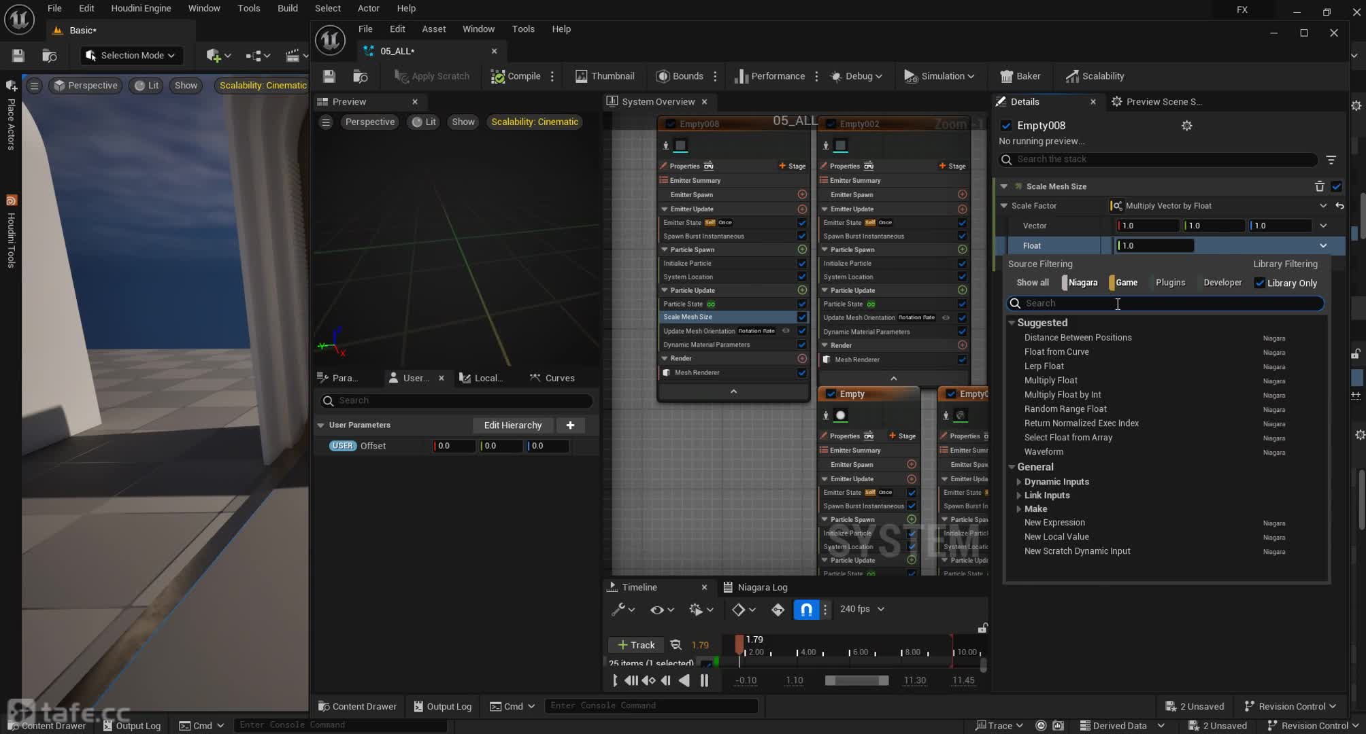Open the timeline playback options icon
The height and width of the screenshot is (734, 1366).
[701, 610]
